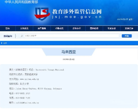Click the 首页 breadcrumb link in the blue bar
The width and height of the screenshot is (138, 109).
coord(5,43)
